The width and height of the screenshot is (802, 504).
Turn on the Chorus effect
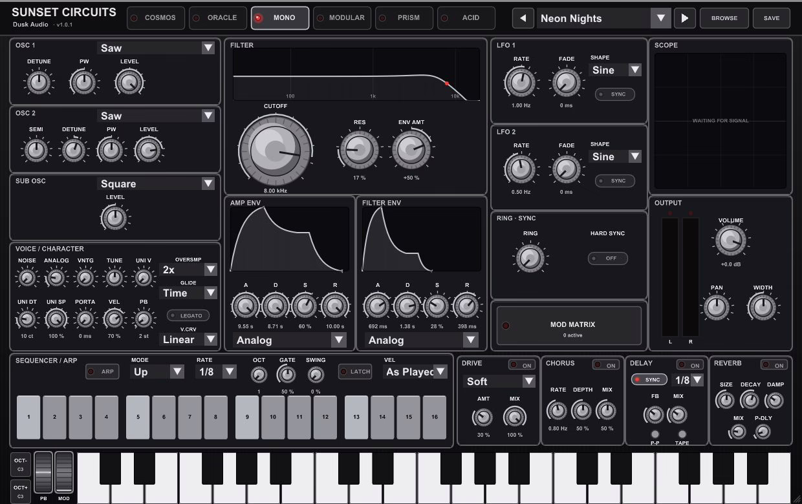coord(606,365)
